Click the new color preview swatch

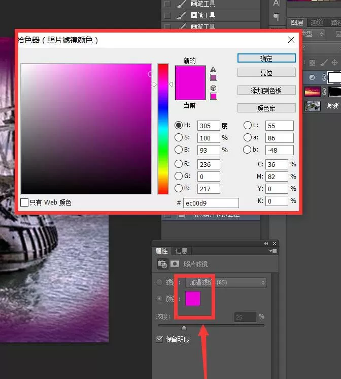click(190, 74)
